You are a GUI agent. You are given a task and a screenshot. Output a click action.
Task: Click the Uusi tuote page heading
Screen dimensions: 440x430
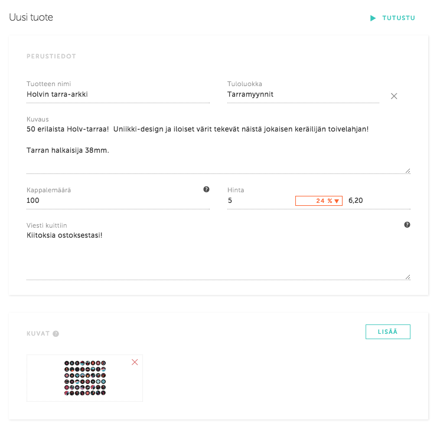coord(31,17)
